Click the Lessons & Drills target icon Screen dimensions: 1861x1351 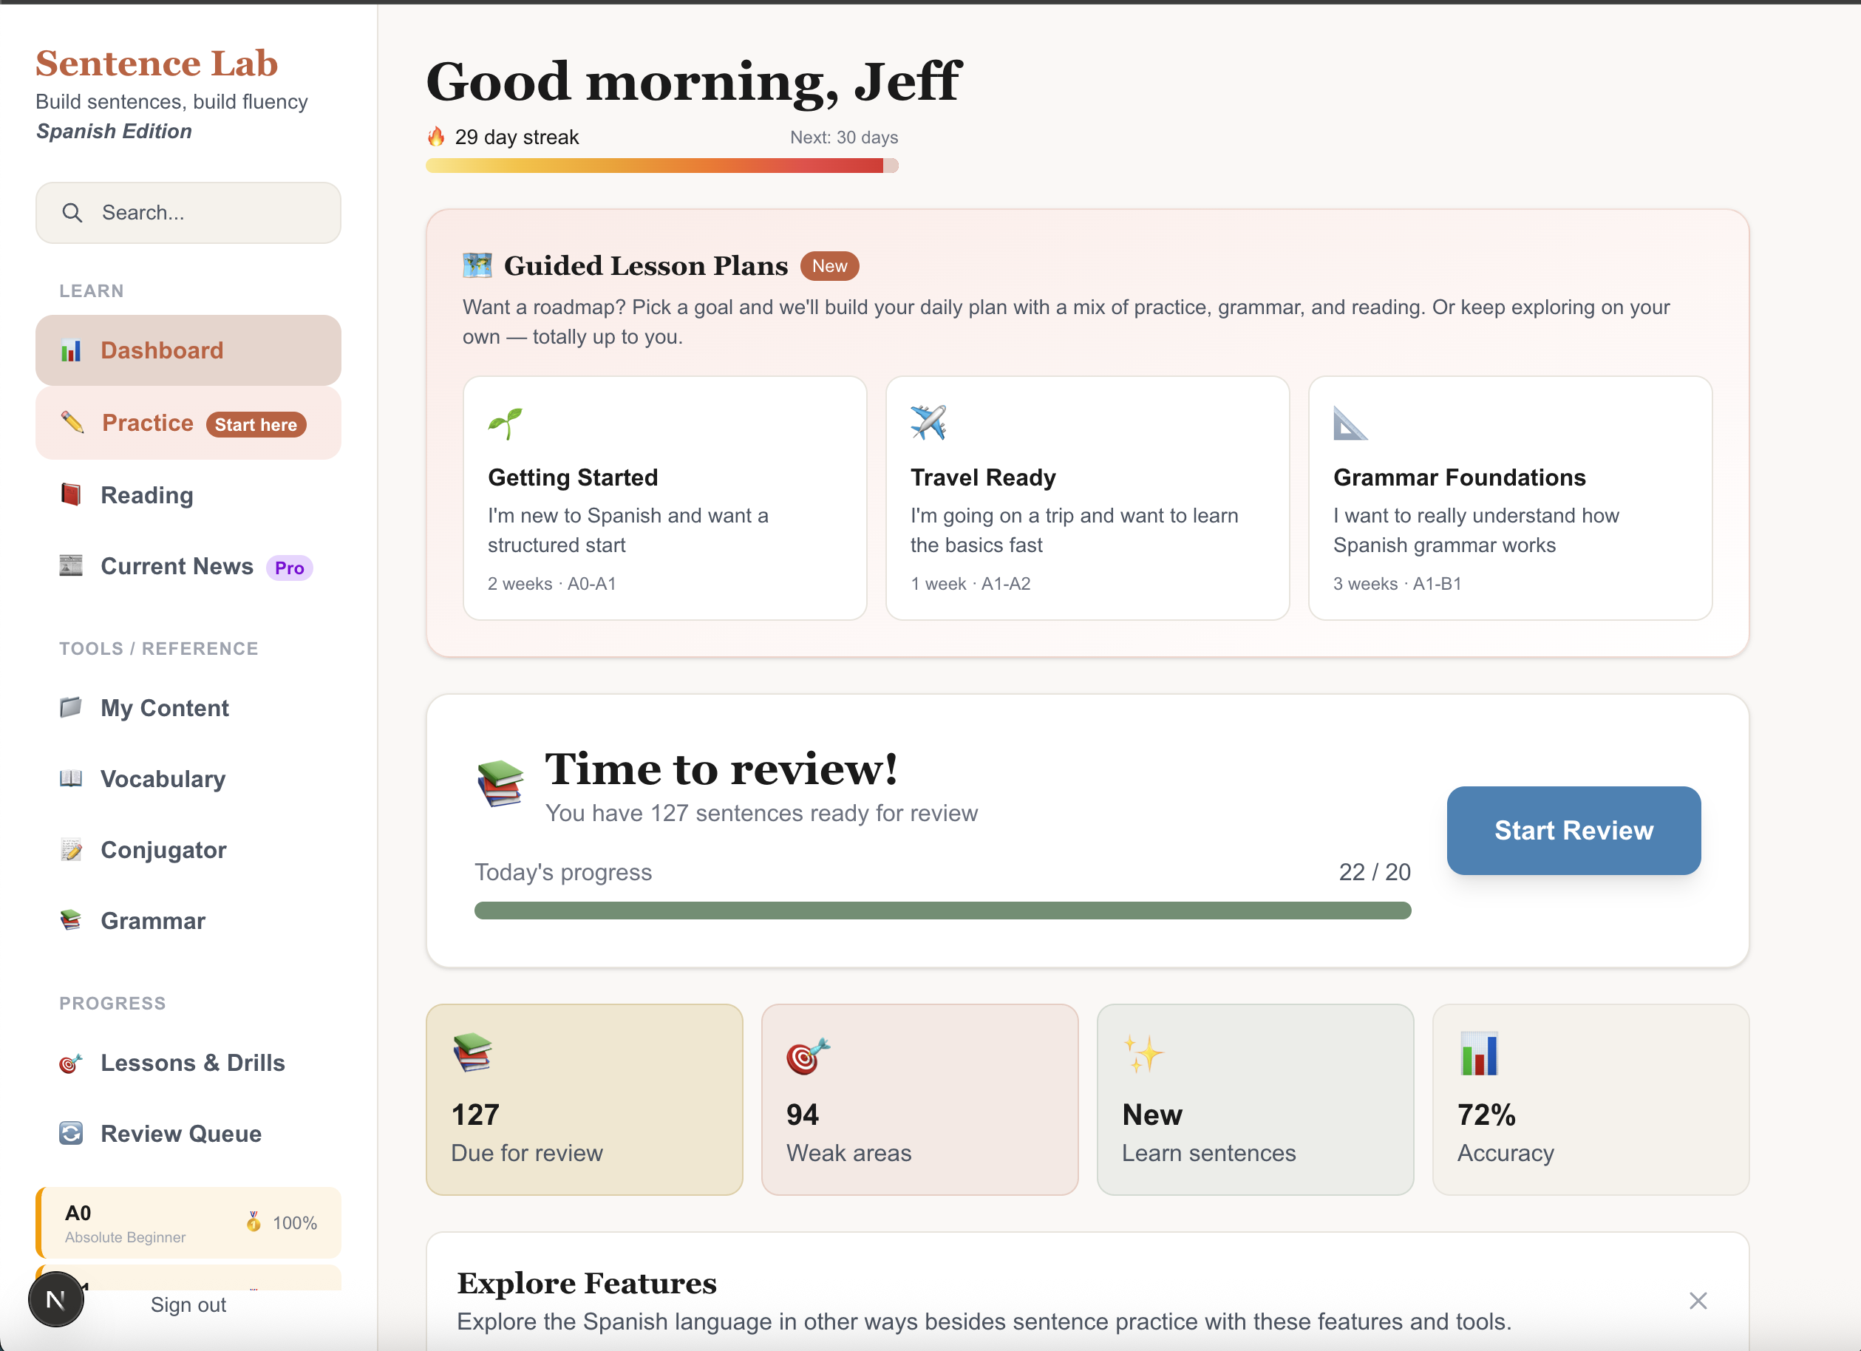(x=72, y=1063)
